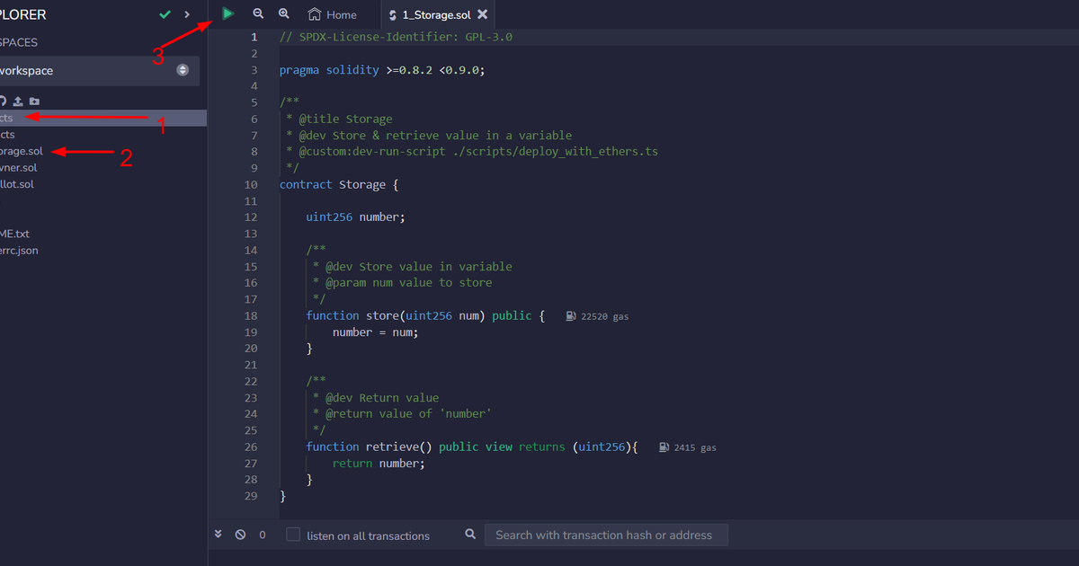
Task: Expand the explorer panel chevron arrow
Action: pyautogui.click(x=187, y=14)
